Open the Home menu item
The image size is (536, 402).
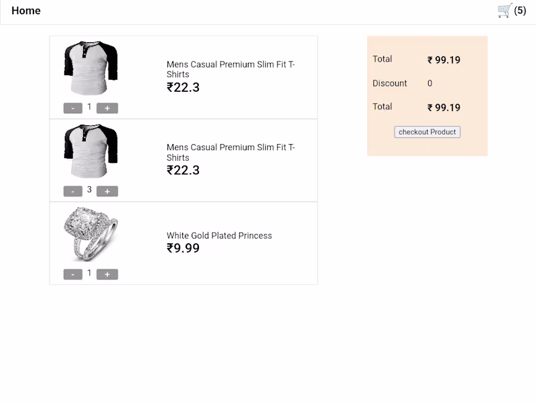(x=26, y=10)
